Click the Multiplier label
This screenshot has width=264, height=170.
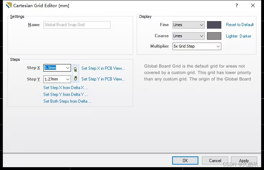(160, 46)
